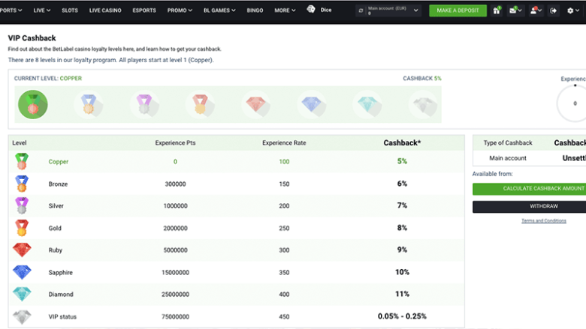This screenshot has height=329, width=586.
Task: Open the Bingo page
Action: (x=255, y=10)
